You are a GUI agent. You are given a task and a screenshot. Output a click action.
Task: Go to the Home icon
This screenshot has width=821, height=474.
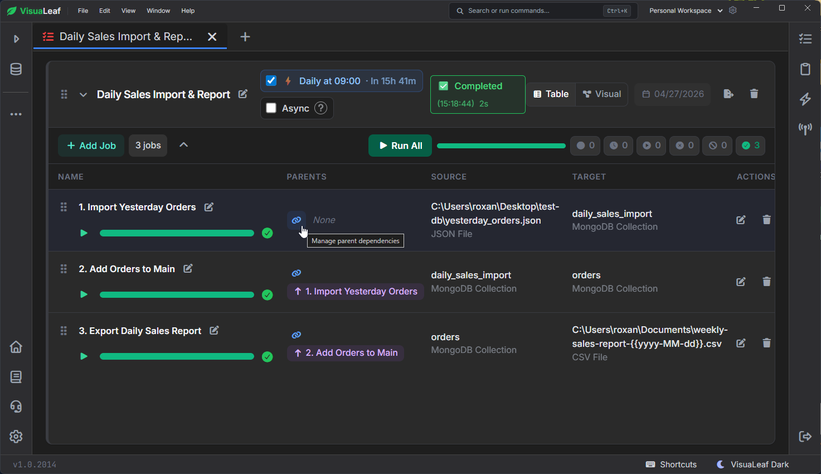(16, 347)
